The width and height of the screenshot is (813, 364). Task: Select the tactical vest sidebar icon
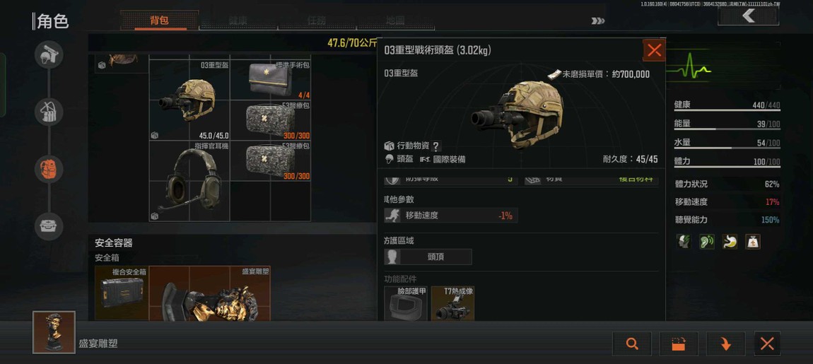(x=49, y=112)
